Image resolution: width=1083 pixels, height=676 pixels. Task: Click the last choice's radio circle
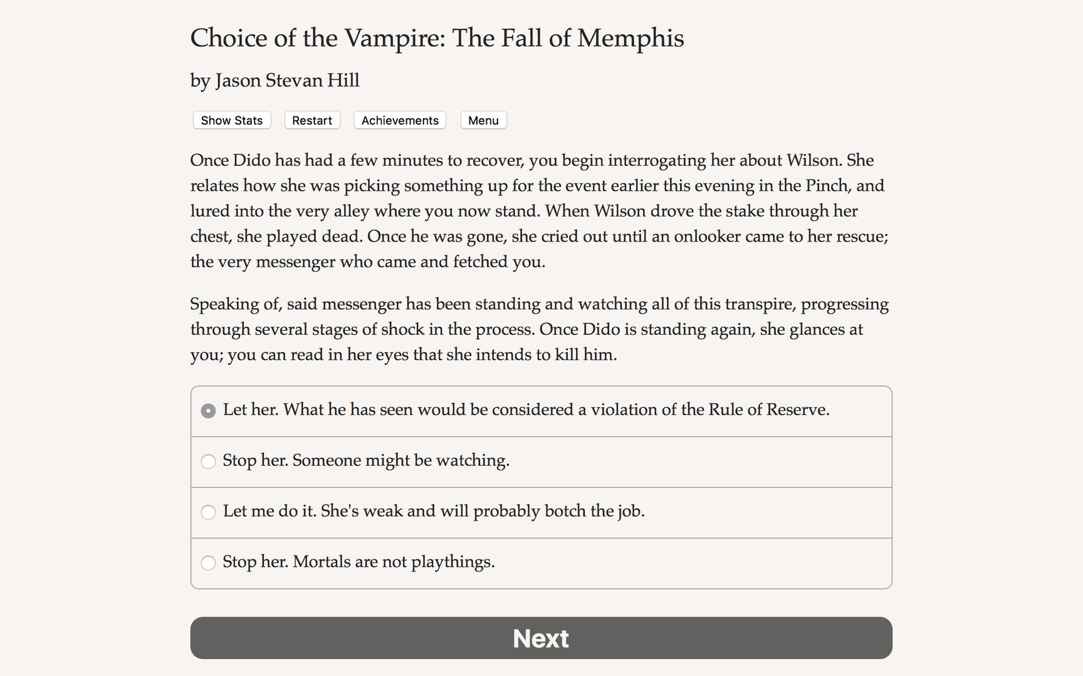pos(208,563)
